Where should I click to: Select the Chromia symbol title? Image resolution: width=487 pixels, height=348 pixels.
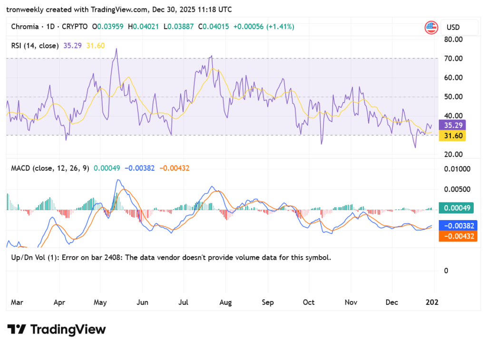click(x=25, y=27)
